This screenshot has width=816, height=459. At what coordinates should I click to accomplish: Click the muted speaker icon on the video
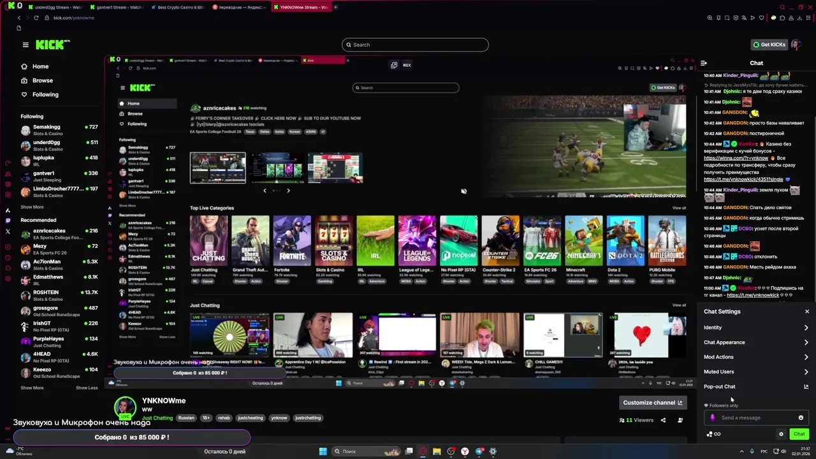tap(463, 191)
